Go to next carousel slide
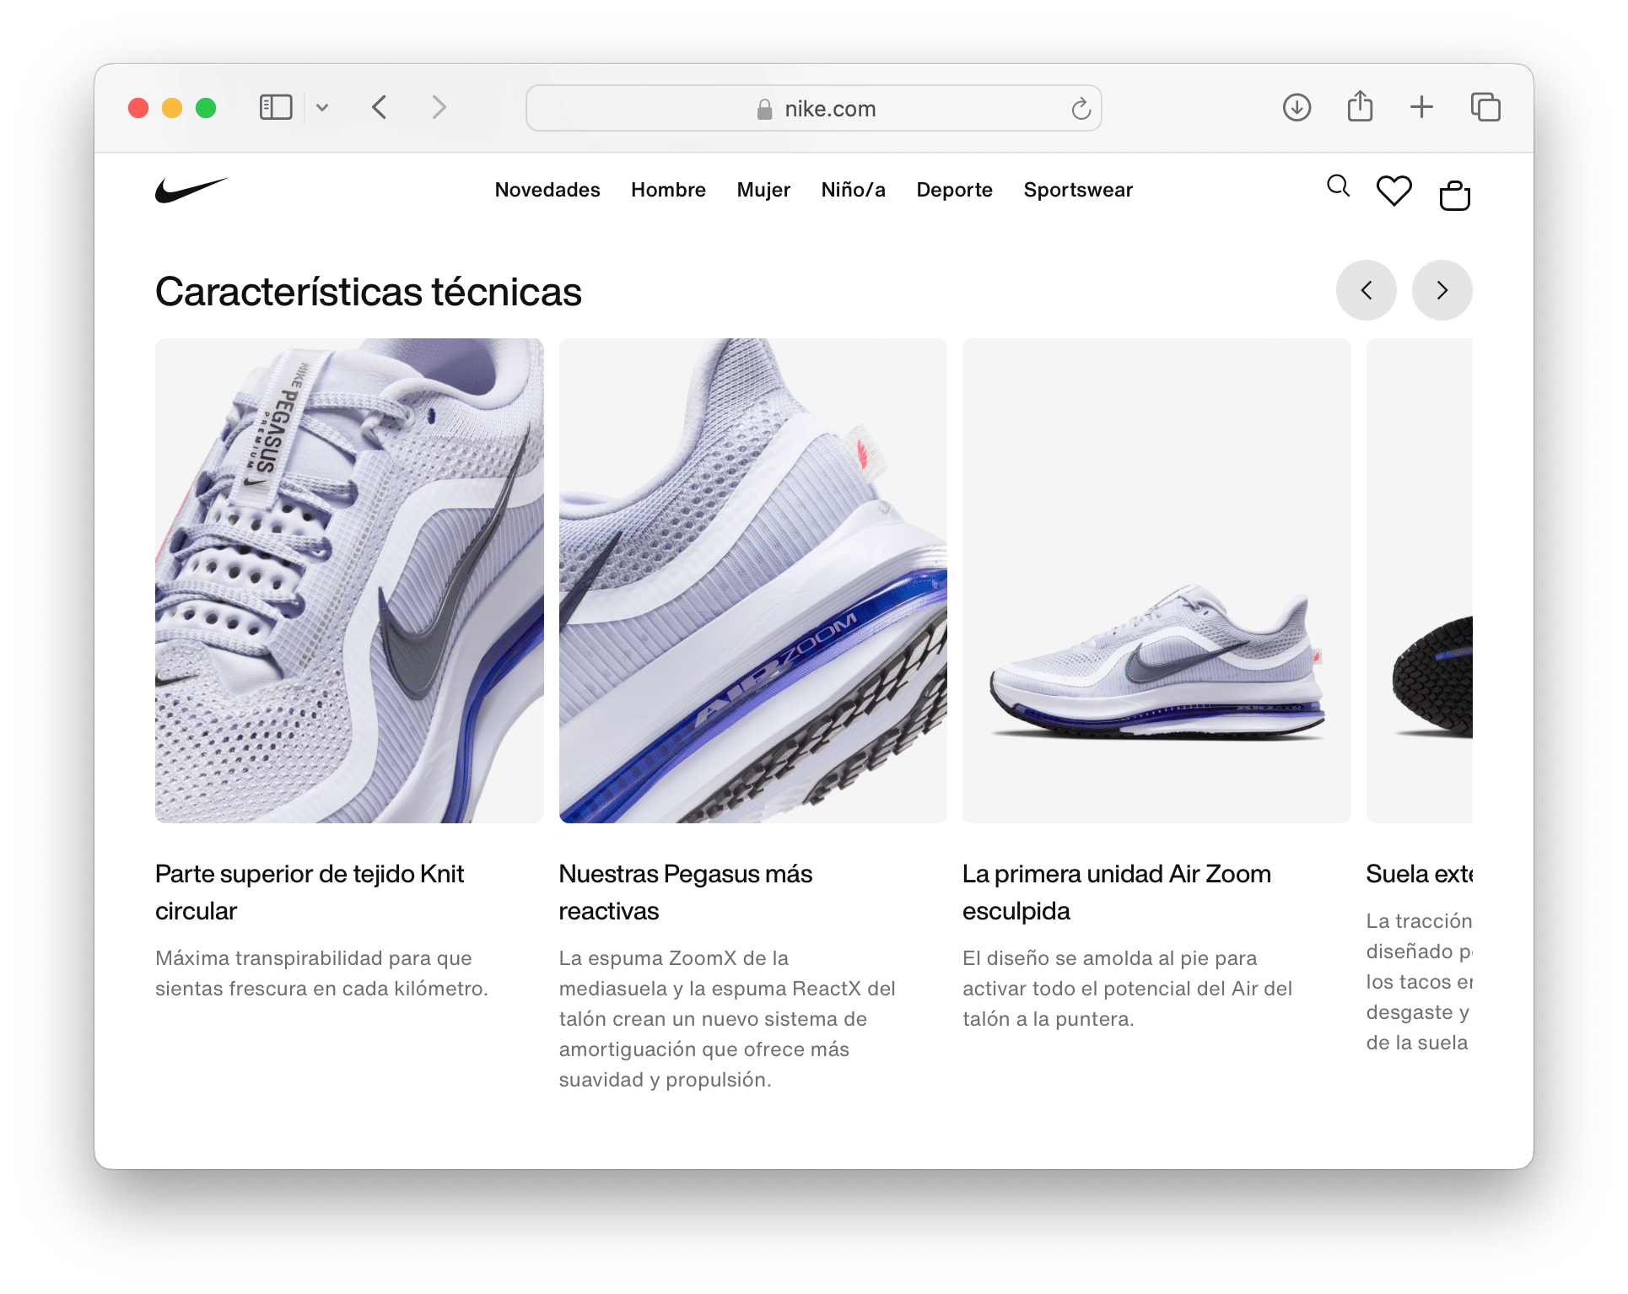The height and width of the screenshot is (1294, 1628). pos(1442,290)
